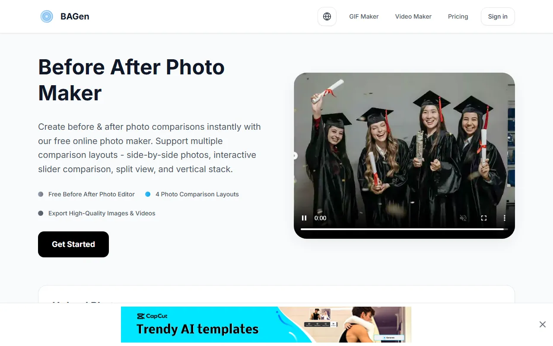This screenshot has width=553, height=346.
Task: Click the dot beside Export High-Quality Images
Action: 41,213
